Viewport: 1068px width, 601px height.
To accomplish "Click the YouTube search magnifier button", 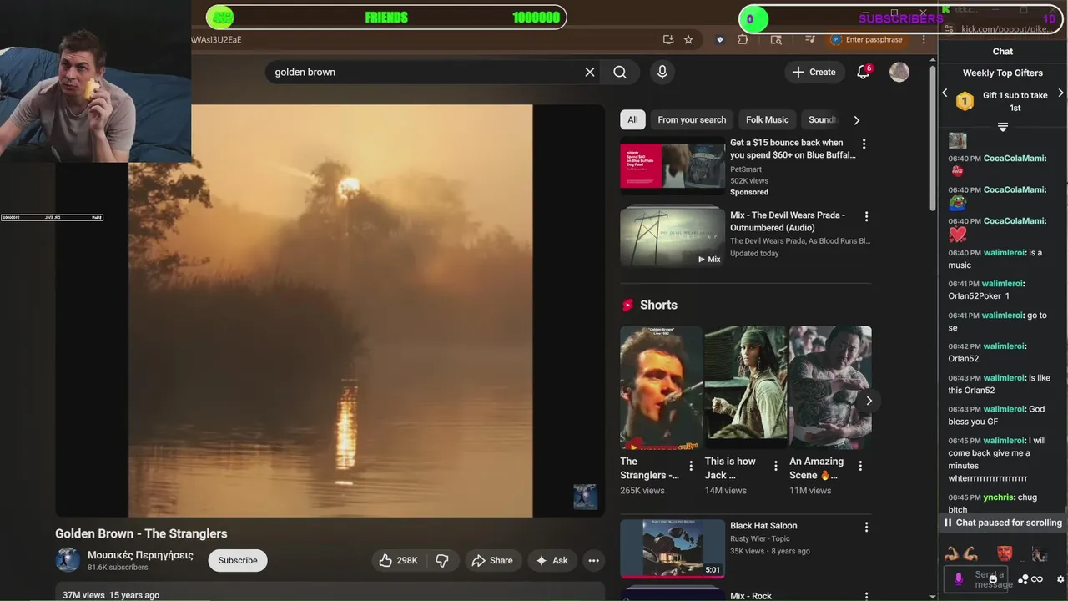I will tap(620, 72).
